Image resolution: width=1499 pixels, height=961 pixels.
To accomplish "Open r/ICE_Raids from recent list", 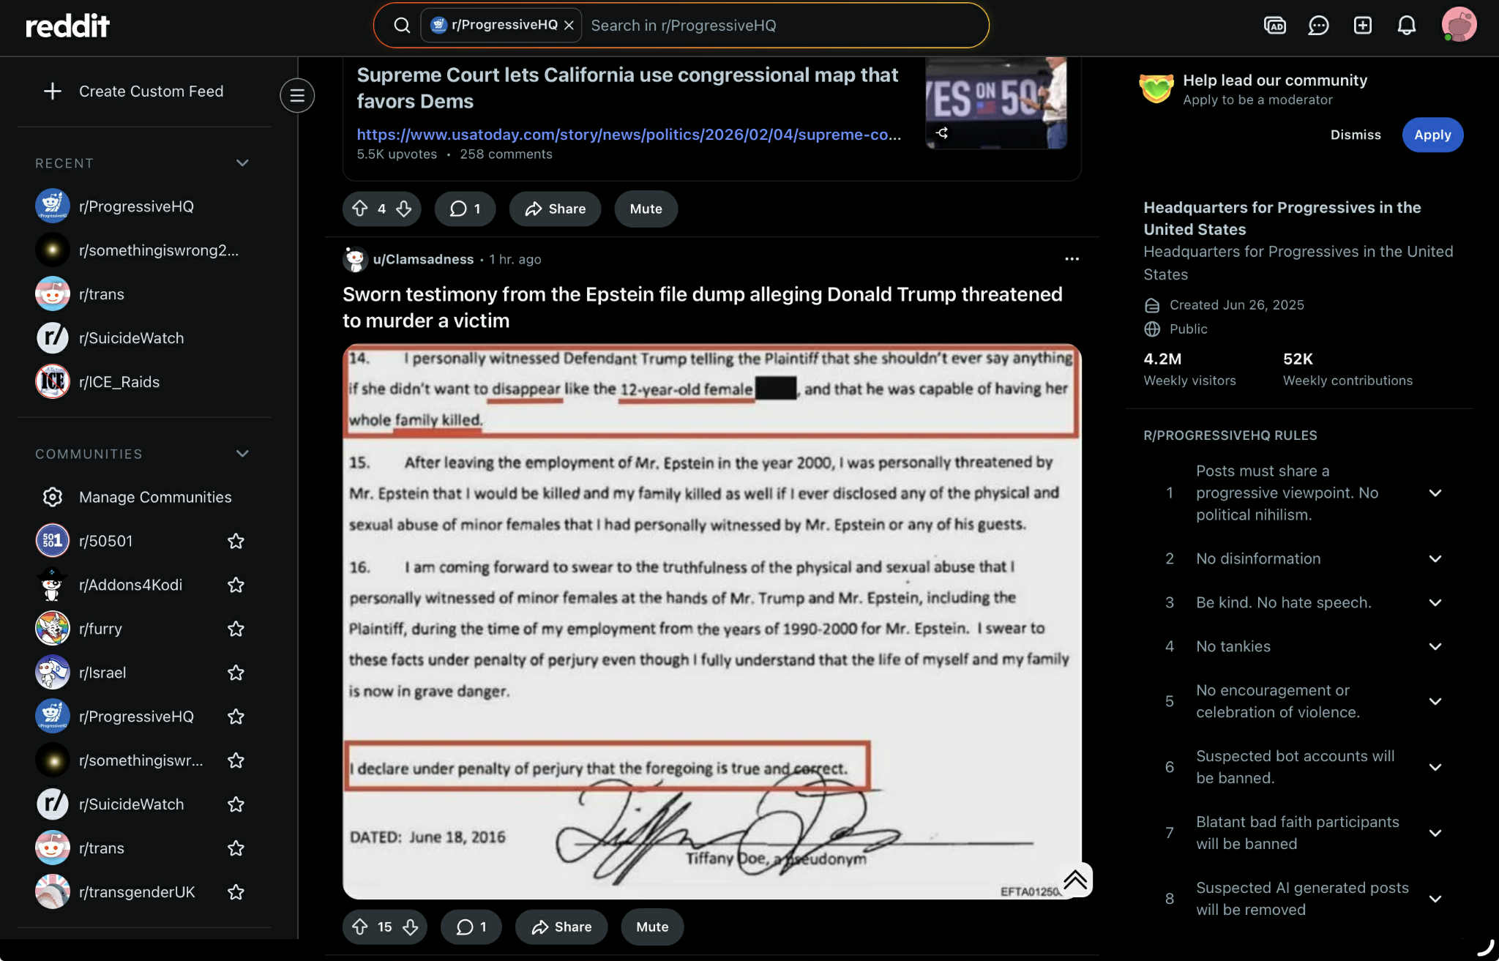I will click(x=119, y=382).
